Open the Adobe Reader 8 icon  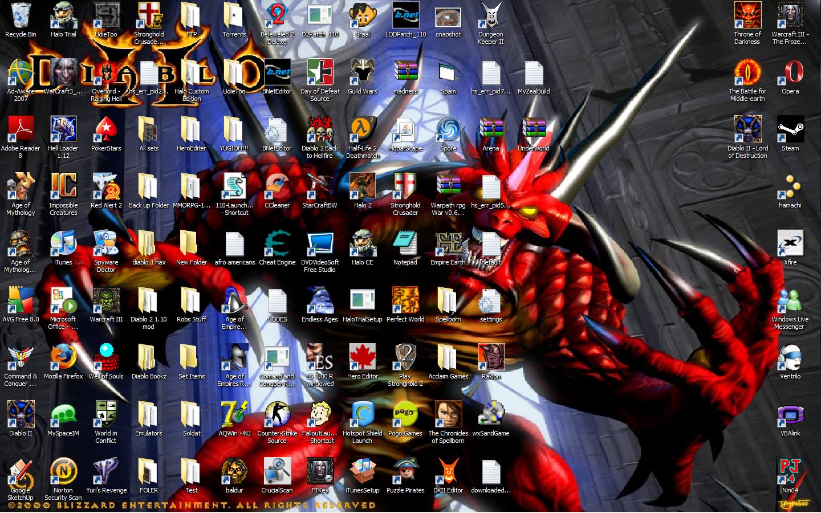[21, 129]
